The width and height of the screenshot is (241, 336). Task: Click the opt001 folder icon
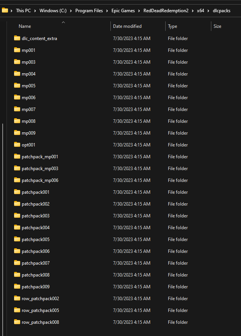pos(17,145)
